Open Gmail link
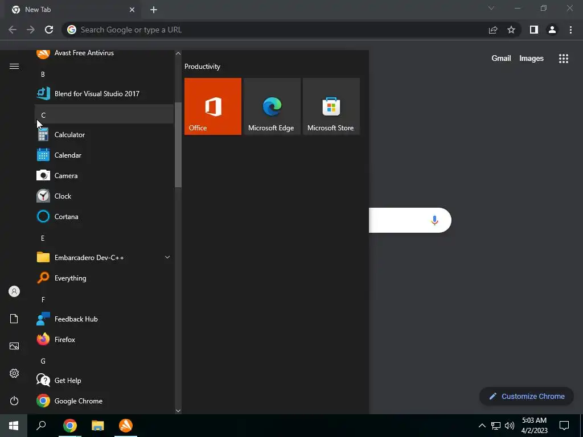The height and width of the screenshot is (437, 583). [501, 59]
